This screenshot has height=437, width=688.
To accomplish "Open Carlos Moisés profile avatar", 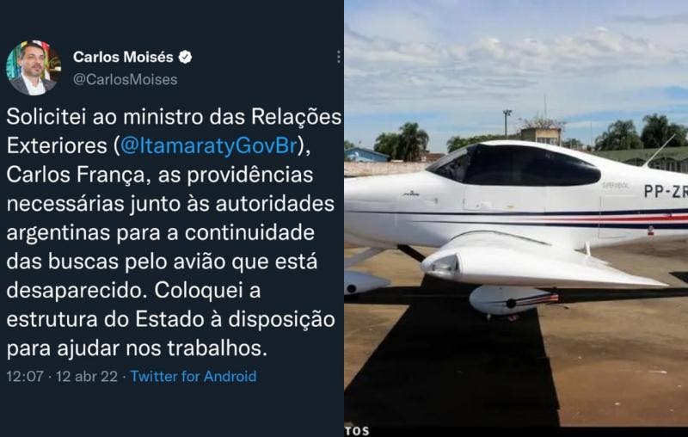I will click(x=34, y=68).
